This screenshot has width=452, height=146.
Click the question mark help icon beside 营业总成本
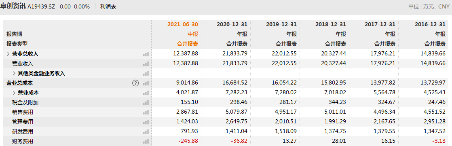[135, 83]
